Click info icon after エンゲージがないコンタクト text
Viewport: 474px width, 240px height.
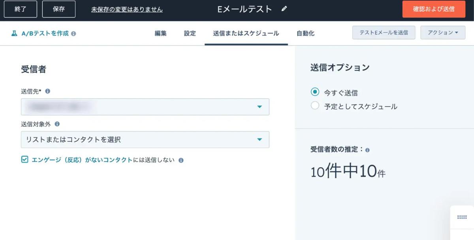181,160
